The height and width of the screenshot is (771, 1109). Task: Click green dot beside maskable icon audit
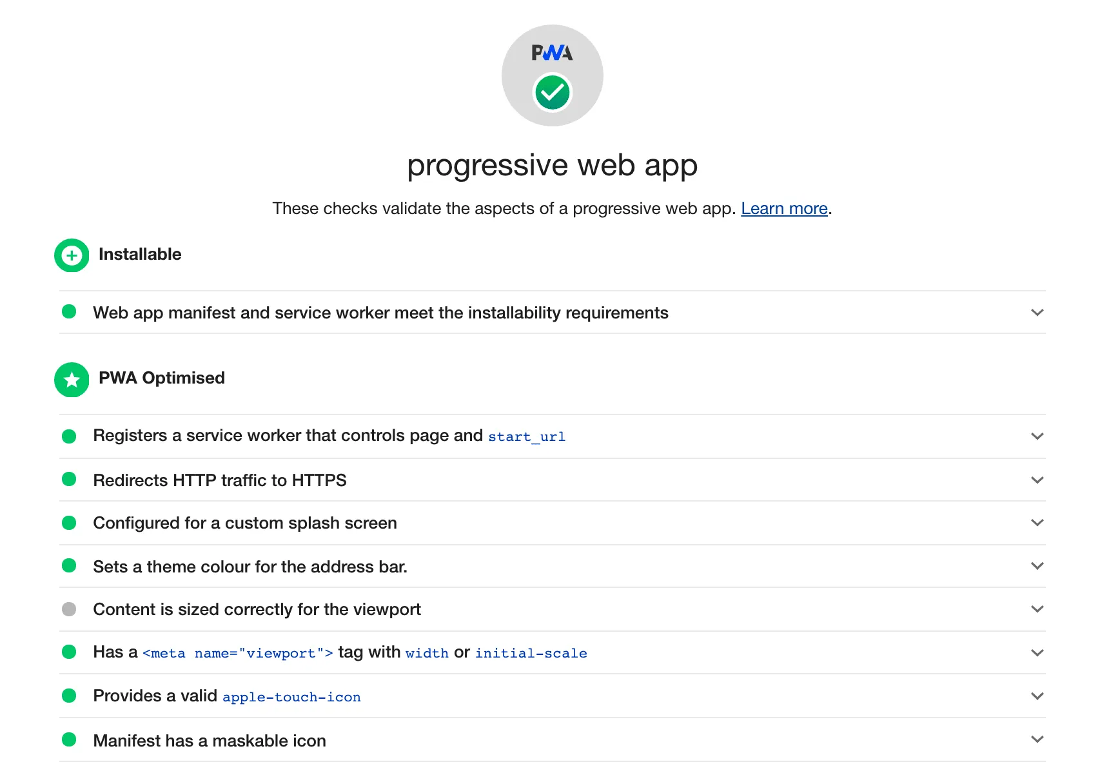(x=69, y=740)
